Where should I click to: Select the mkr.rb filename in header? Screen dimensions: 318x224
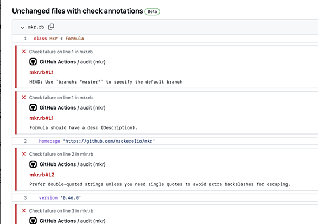(x=36, y=27)
